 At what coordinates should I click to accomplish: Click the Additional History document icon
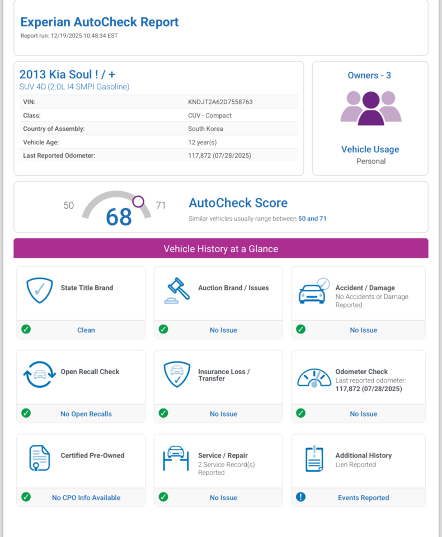coord(313,458)
